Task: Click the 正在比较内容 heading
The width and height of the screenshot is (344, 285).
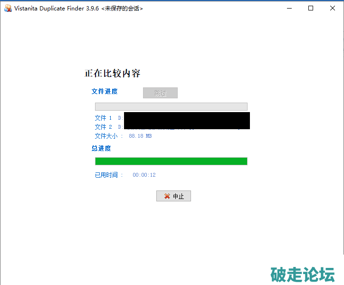Action: pos(112,74)
